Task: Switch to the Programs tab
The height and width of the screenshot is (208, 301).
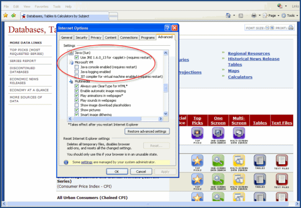Action: pyautogui.click(x=148, y=38)
